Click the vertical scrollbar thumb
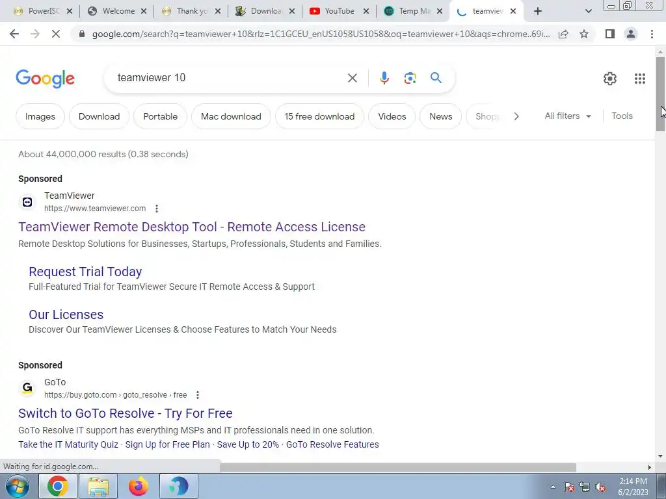This screenshot has height=499, width=666. click(660, 94)
